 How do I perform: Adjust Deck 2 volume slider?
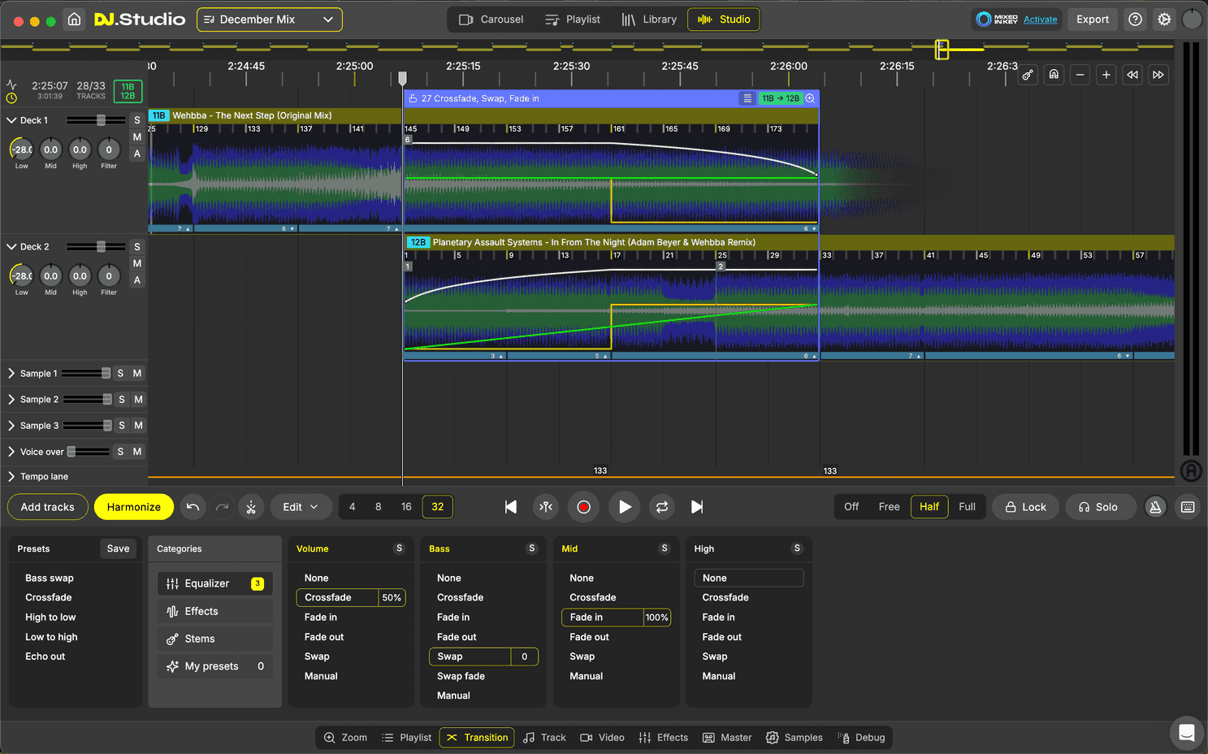point(96,247)
